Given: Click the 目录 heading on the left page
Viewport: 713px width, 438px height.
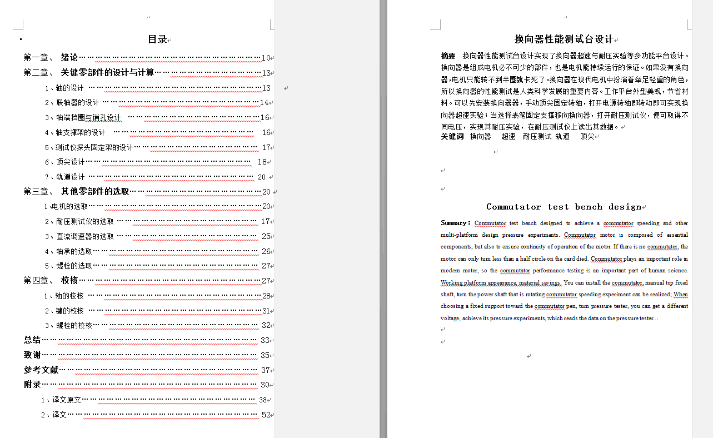Looking at the screenshot, I should click(157, 39).
